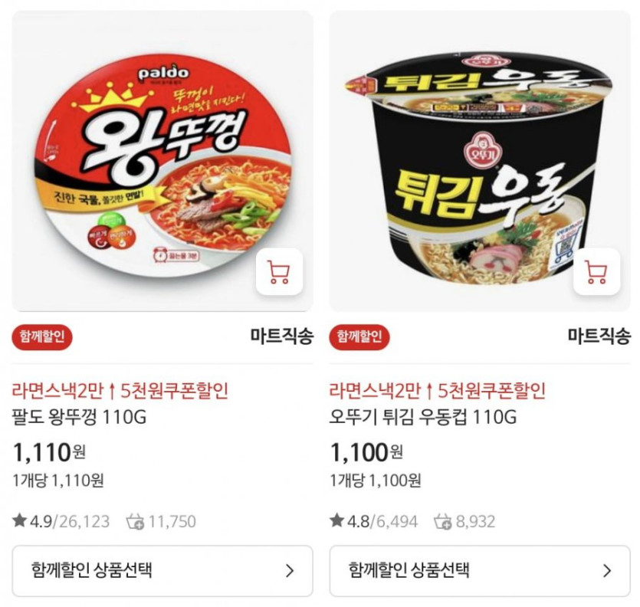This screenshot has width=640, height=607.
Task: Add Ottogi Twigim Udon to cart
Action: pyautogui.click(x=597, y=271)
